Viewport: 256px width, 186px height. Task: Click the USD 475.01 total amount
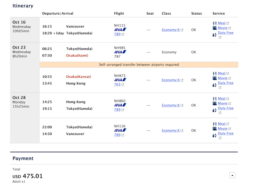[x=27, y=176]
